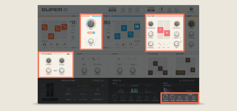
Task: Select the triangle waveform in MOD 1
Action: click(83, 59)
